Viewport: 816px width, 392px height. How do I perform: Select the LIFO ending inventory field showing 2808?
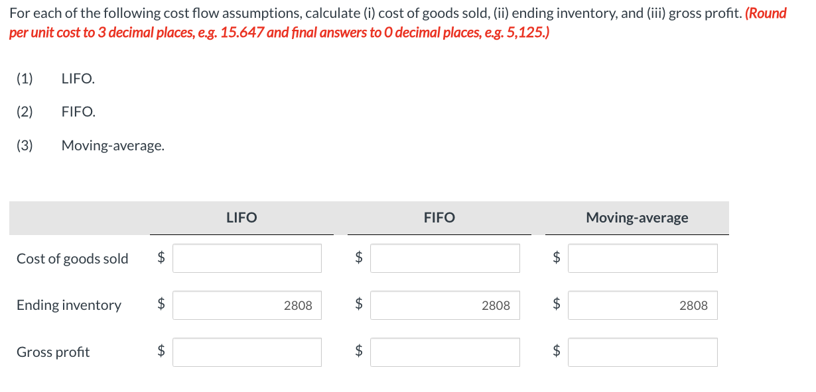point(246,305)
